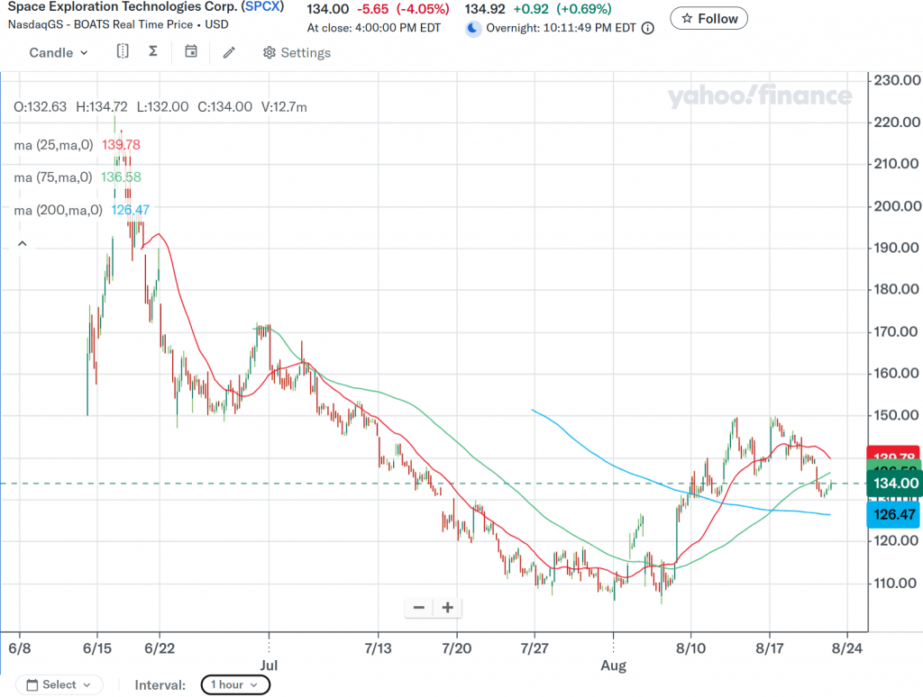Click the 200.00 price axis label

point(897,206)
